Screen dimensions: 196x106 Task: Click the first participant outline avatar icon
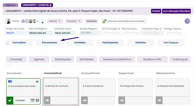click(23, 21)
